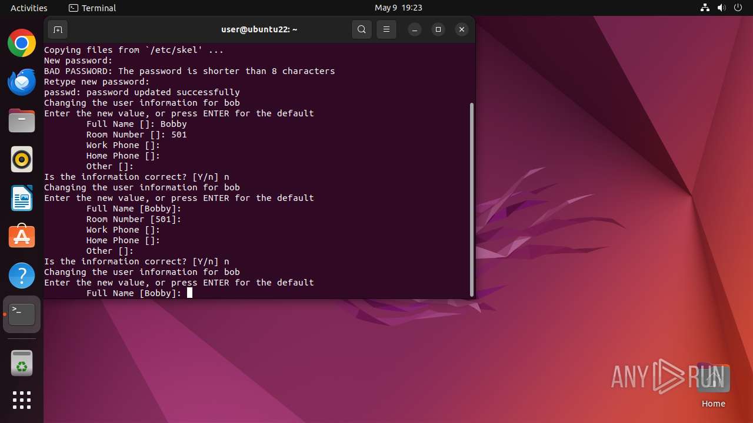
Task: Open the Help application
Action: (x=22, y=276)
